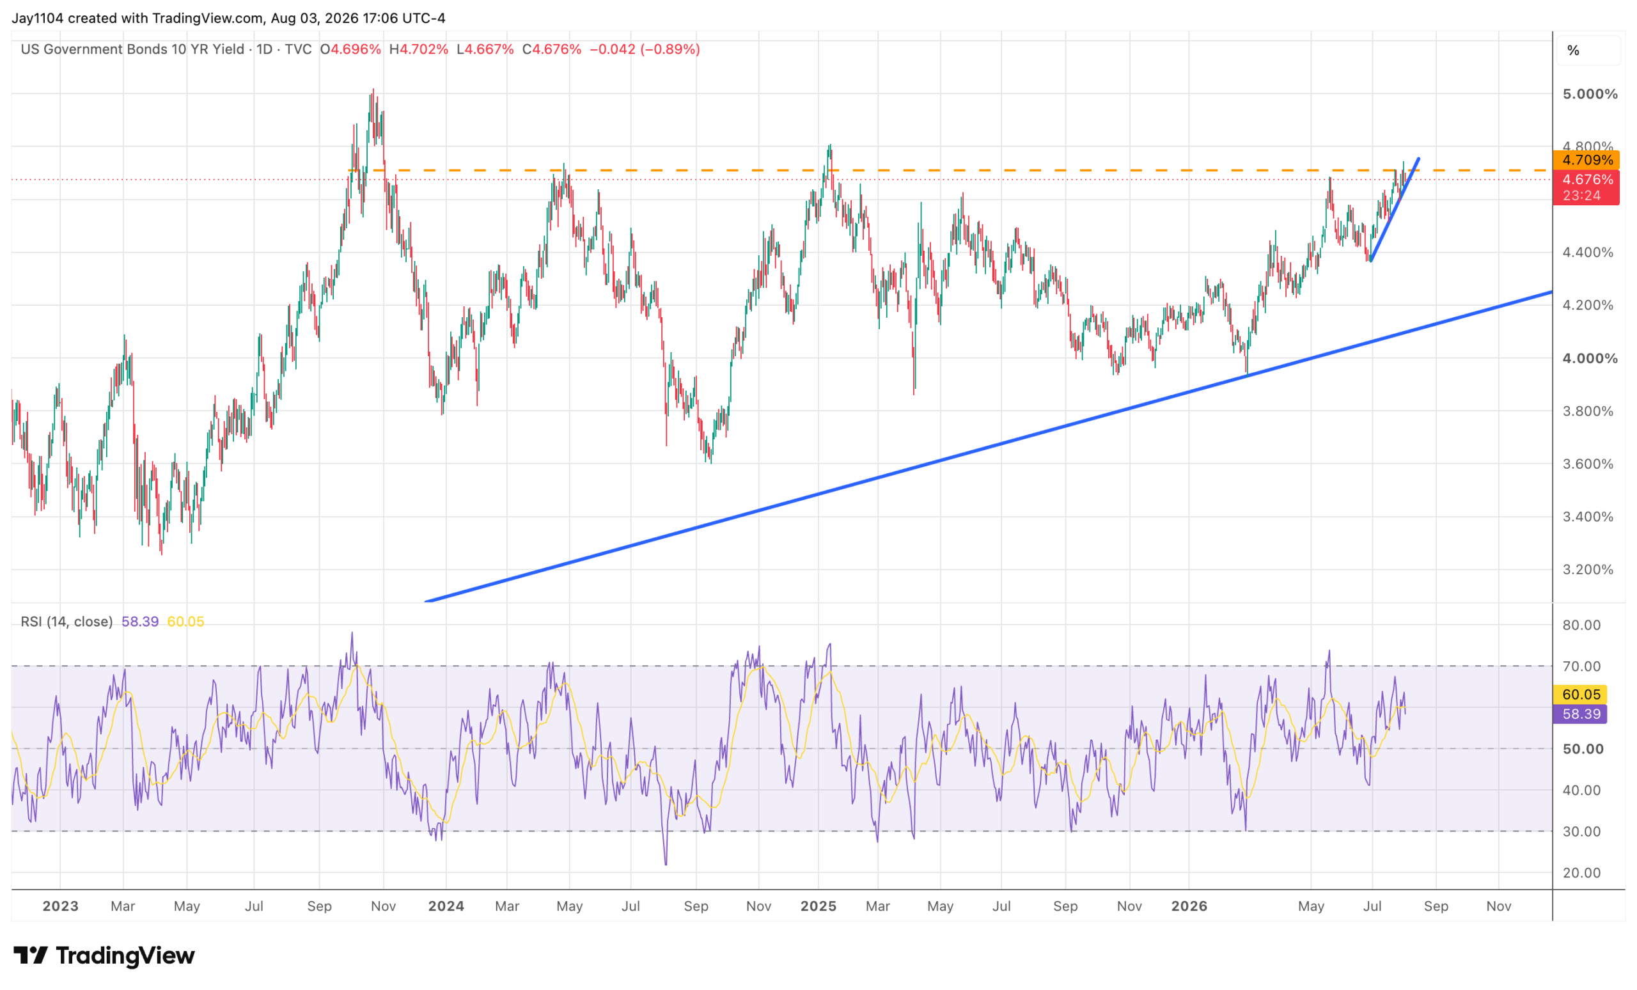The width and height of the screenshot is (1637, 990).
Task: Click the Jay1104 created with TradingView.com caption
Action: pos(228,18)
